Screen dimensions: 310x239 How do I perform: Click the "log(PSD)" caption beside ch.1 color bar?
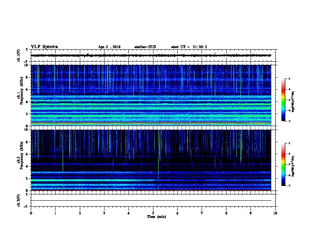[293, 102]
